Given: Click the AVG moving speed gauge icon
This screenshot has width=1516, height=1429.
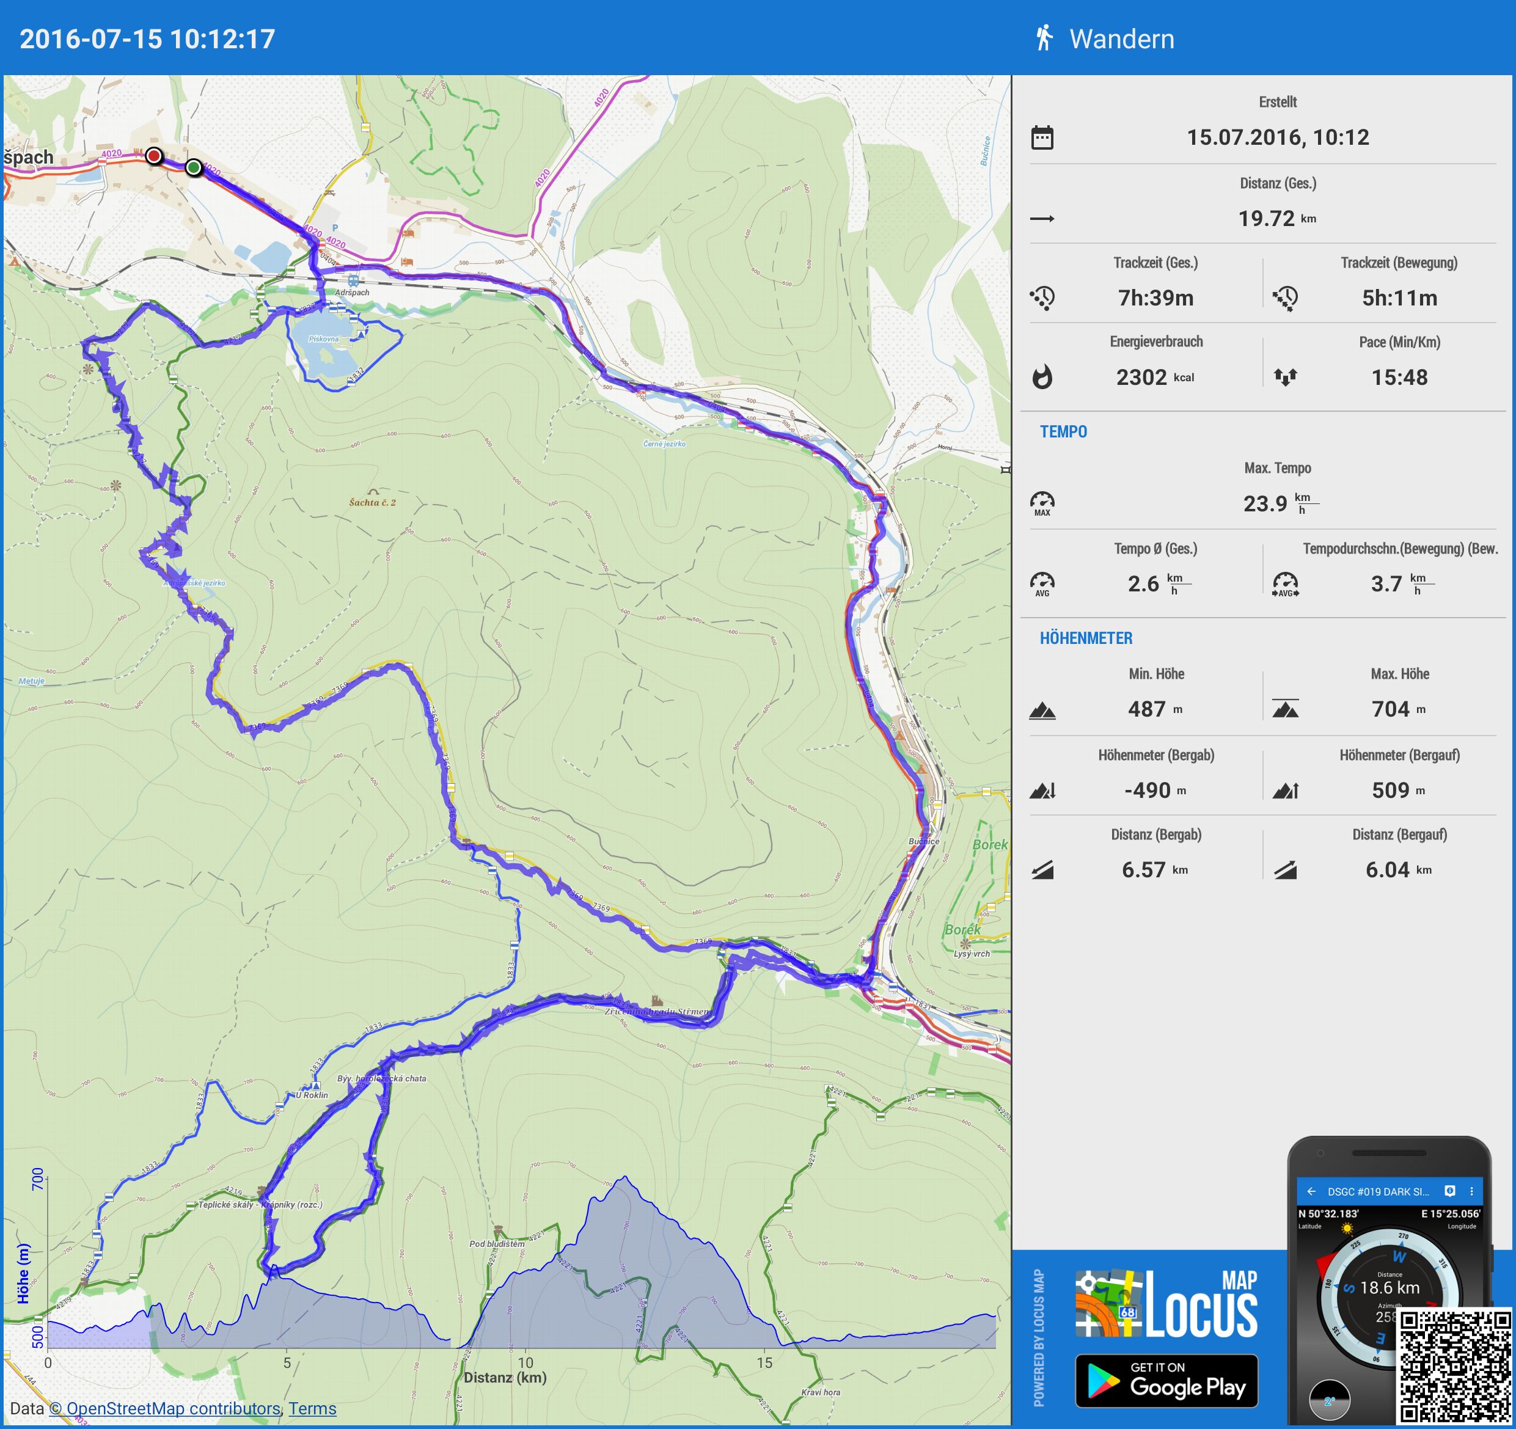Looking at the screenshot, I should (x=1285, y=584).
